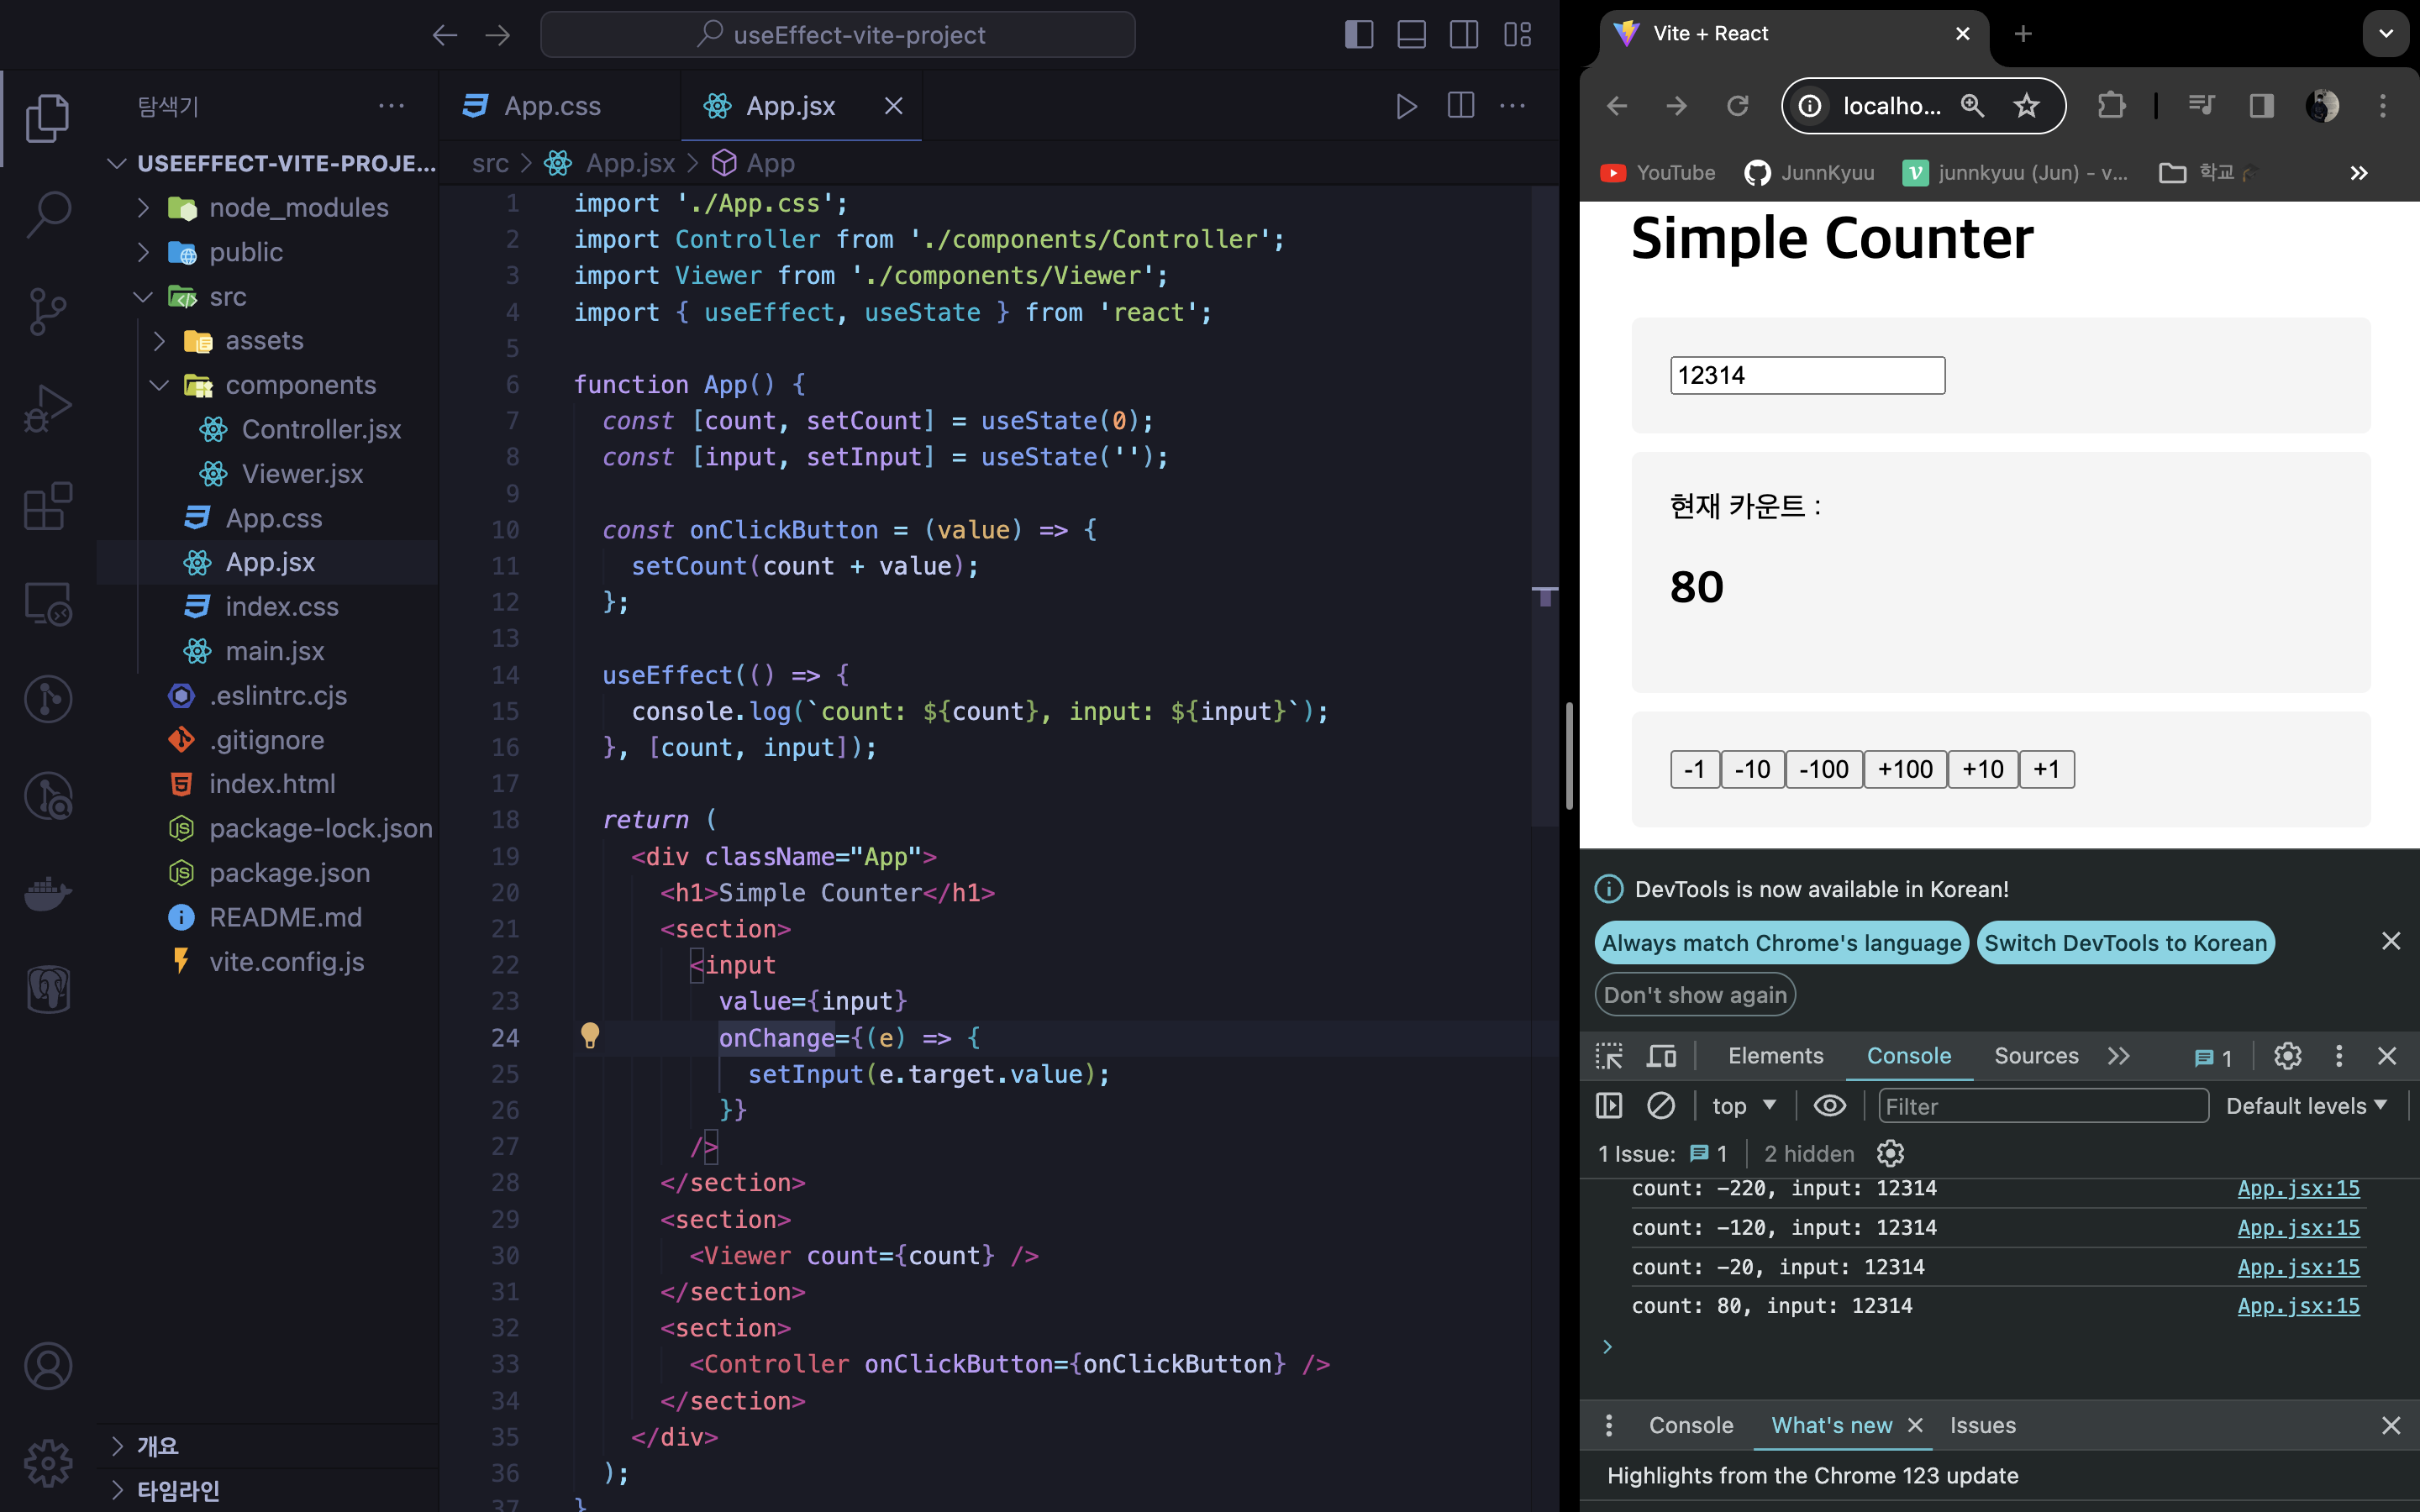Open the Docker view in activity bar
Image resolution: width=2420 pixels, height=1512 pixels.
pyautogui.click(x=48, y=893)
